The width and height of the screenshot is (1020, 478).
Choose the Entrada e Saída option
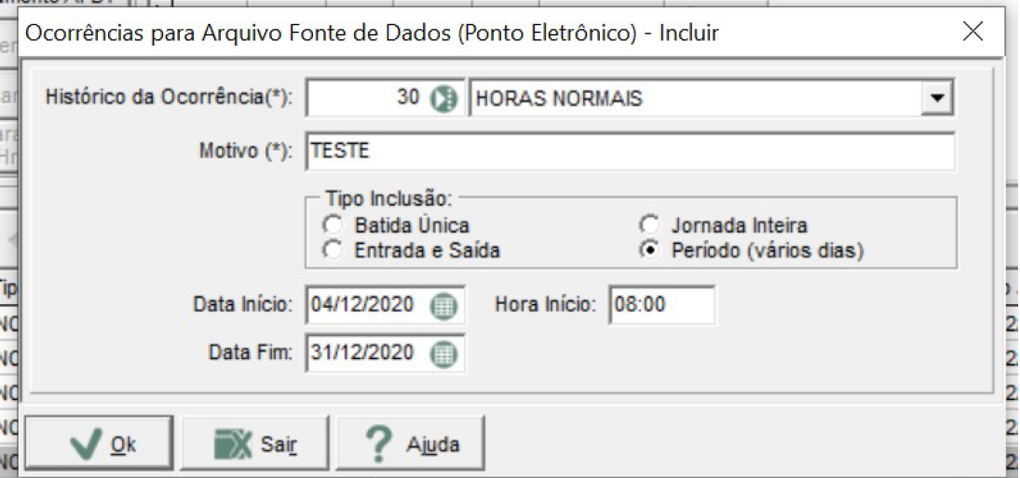click(x=333, y=250)
